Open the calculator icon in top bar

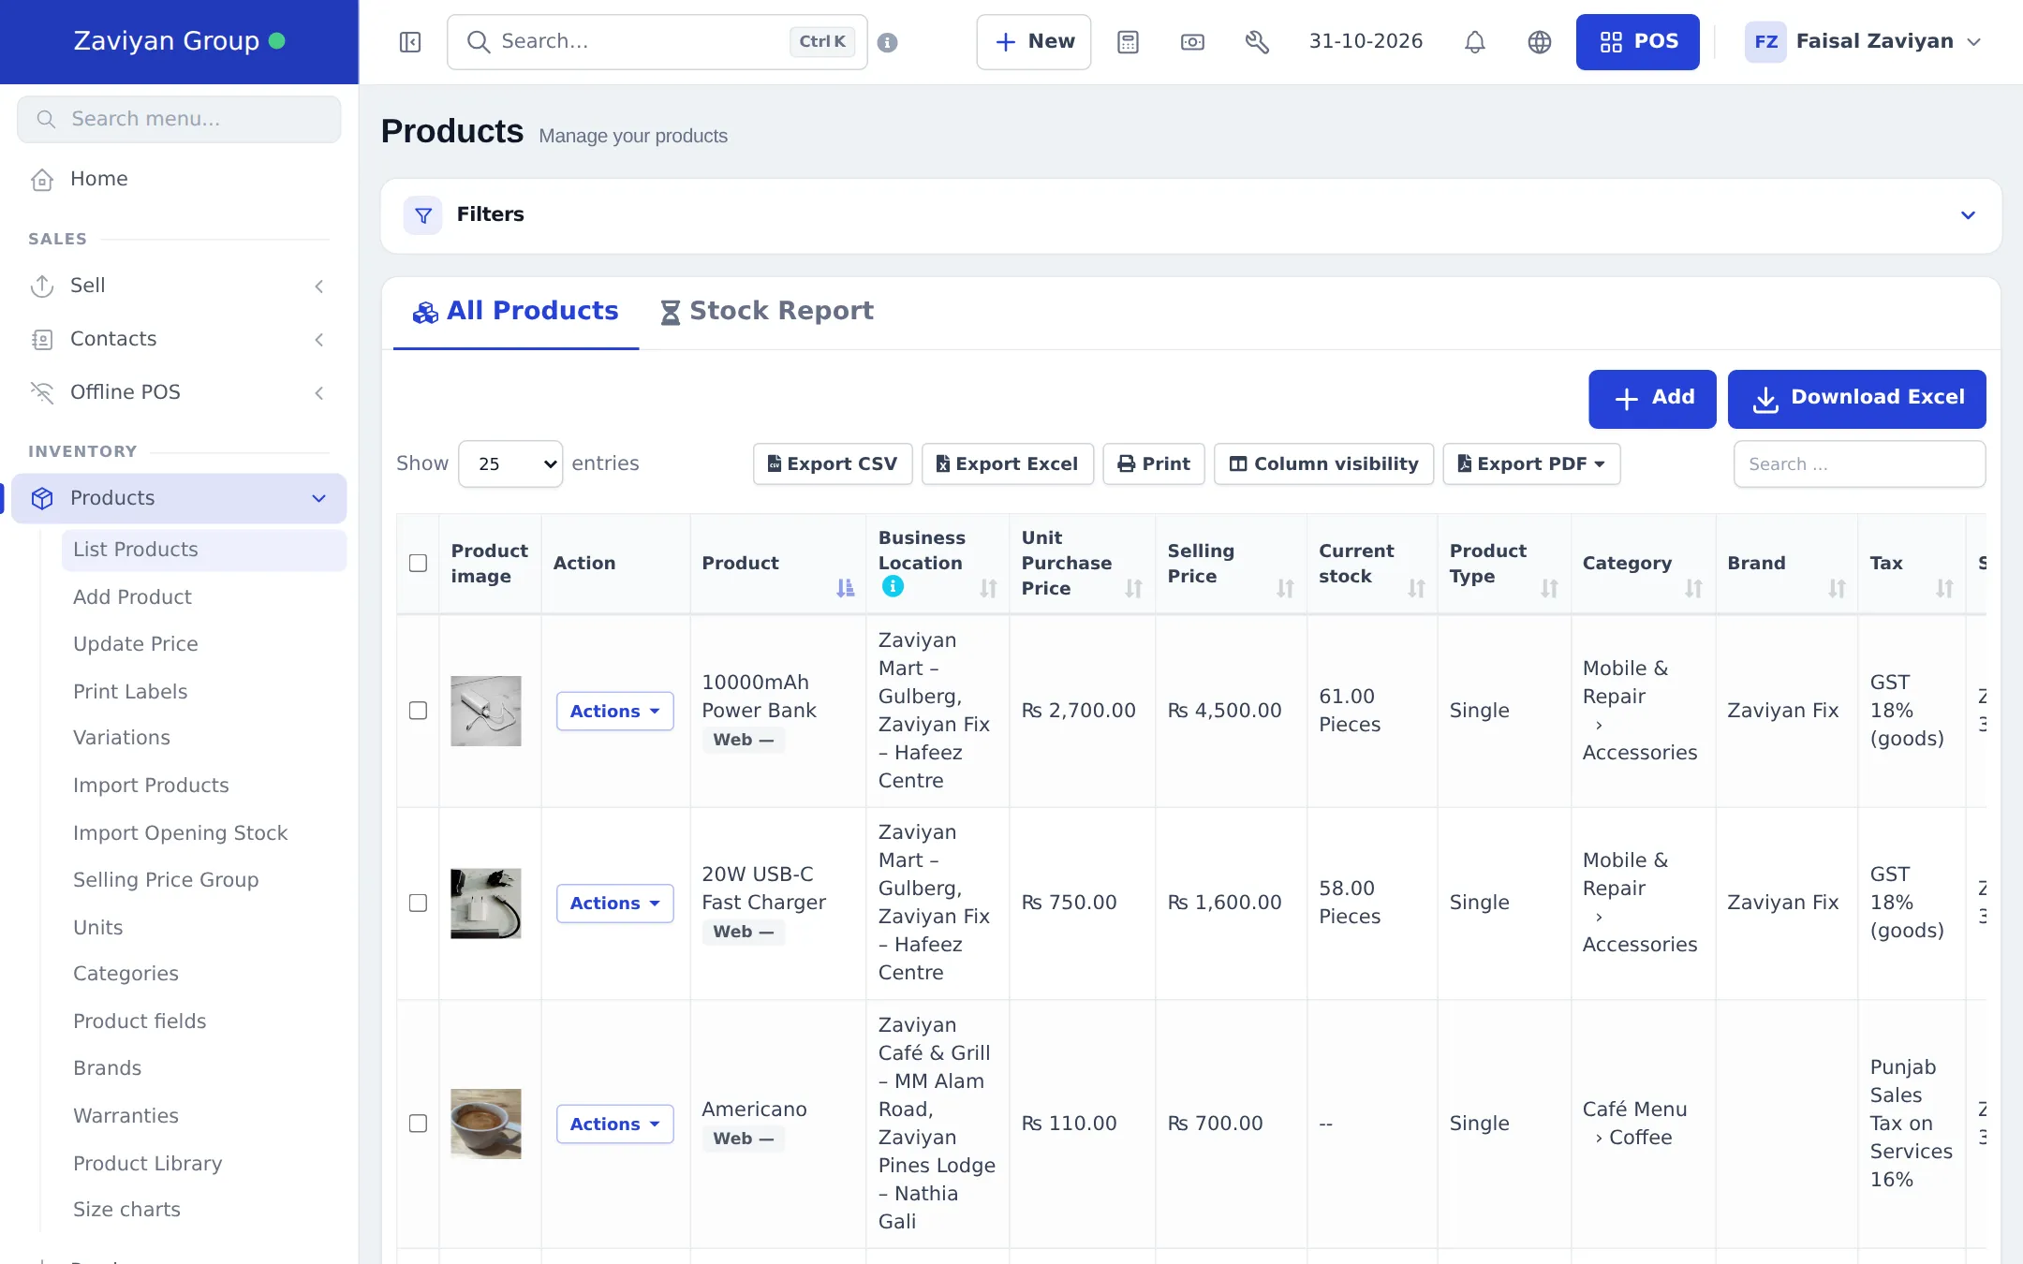tap(1128, 42)
